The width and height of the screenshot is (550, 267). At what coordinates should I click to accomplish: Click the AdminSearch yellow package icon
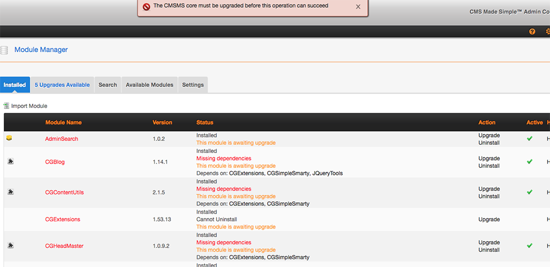pos(9,138)
